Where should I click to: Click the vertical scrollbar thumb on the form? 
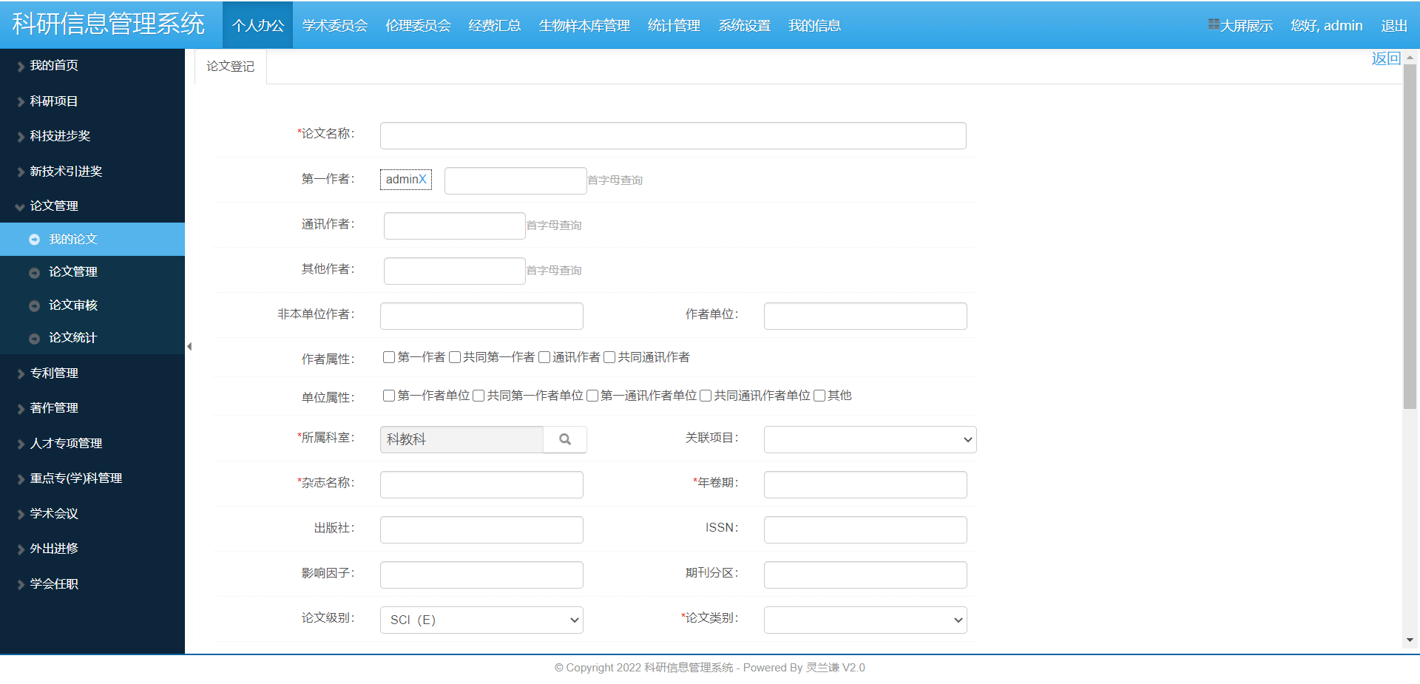click(x=1410, y=237)
